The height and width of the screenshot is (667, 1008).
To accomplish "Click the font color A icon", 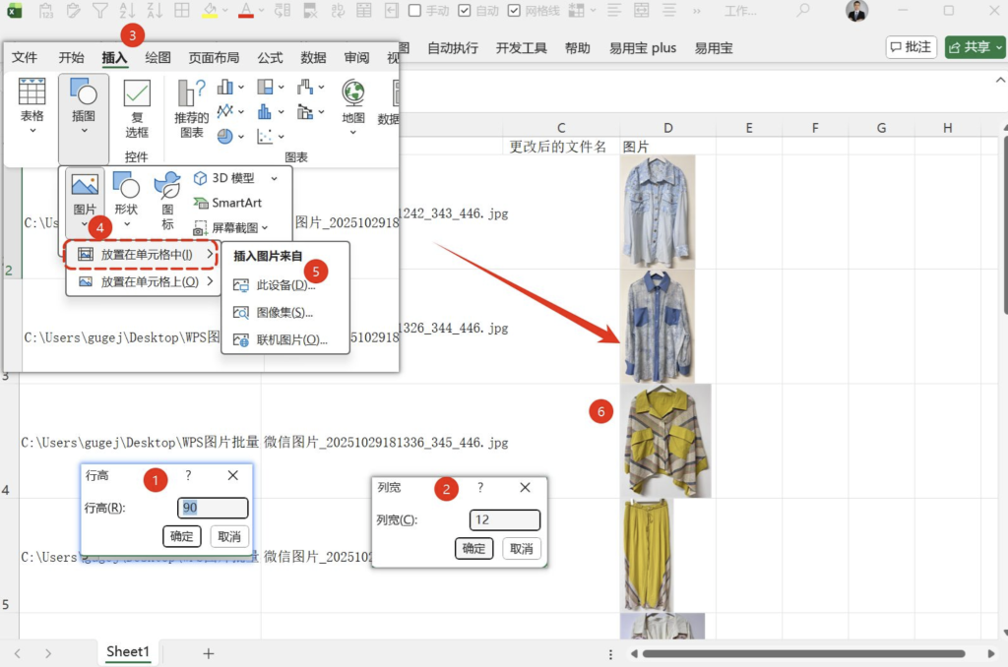I will (245, 10).
